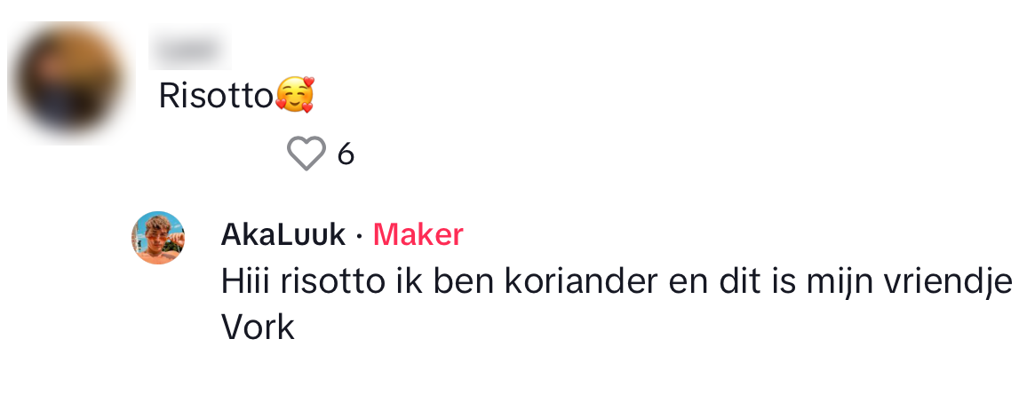Screen dimensions: 1027x410
Task: Open AkaLuuk's round profile avatar
Action: tap(158, 237)
